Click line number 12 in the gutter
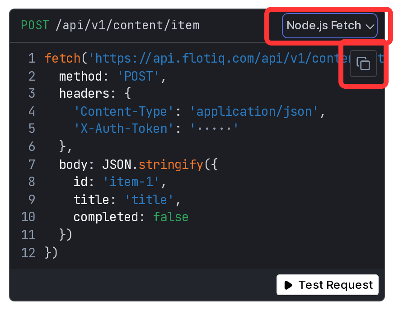This screenshot has width=394, height=310. click(28, 253)
